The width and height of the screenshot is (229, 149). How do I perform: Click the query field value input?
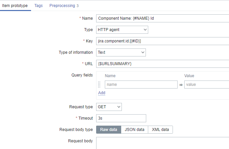[206, 85]
